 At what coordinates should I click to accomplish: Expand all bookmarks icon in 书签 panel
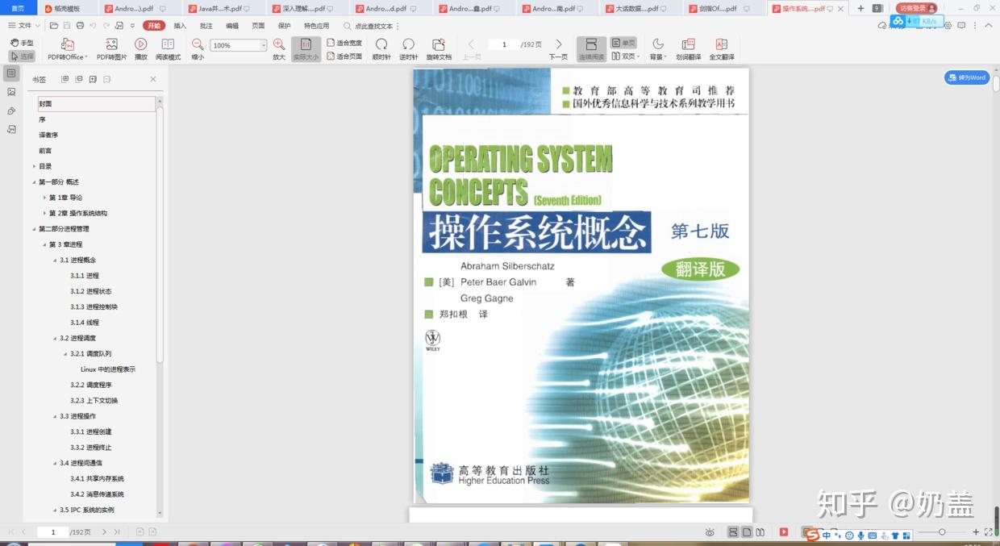(x=65, y=79)
